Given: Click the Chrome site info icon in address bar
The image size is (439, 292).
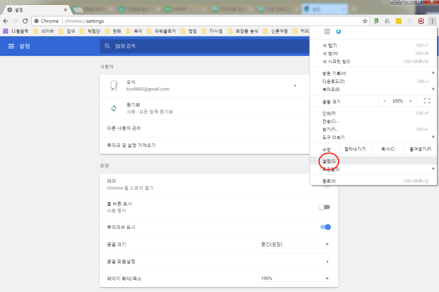Looking at the screenshot, I should click(36, 21).
